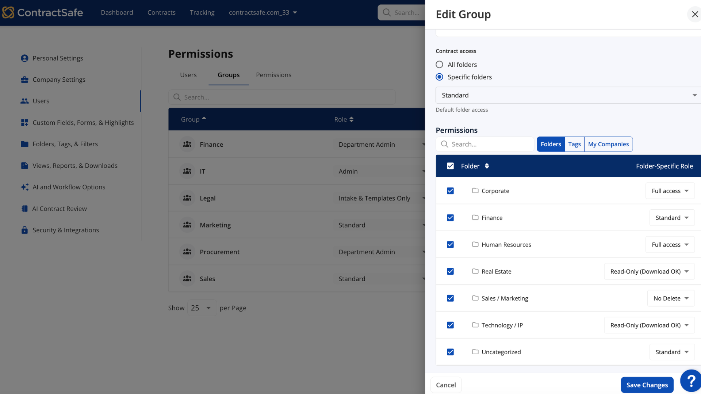The image size is (701, 394).
Task: Uncheck the Real Estate folder checkbox
Action: coord(450,271)
